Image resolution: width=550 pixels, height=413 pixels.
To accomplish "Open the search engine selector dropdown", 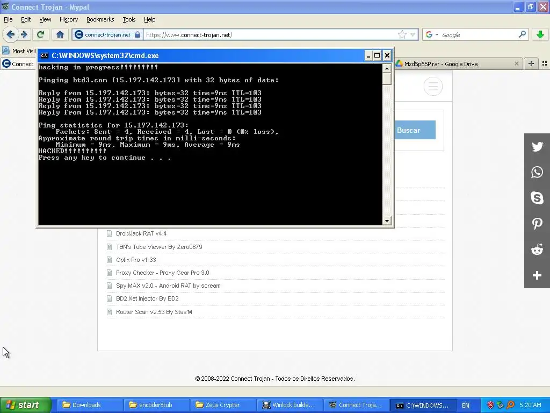I will point(437,35).
